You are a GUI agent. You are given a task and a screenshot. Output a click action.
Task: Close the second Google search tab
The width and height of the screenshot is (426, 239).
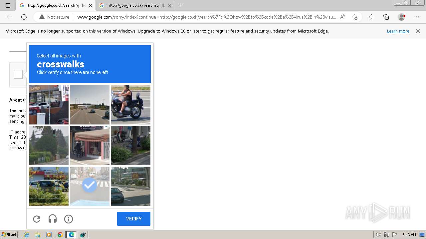point(170,5)
